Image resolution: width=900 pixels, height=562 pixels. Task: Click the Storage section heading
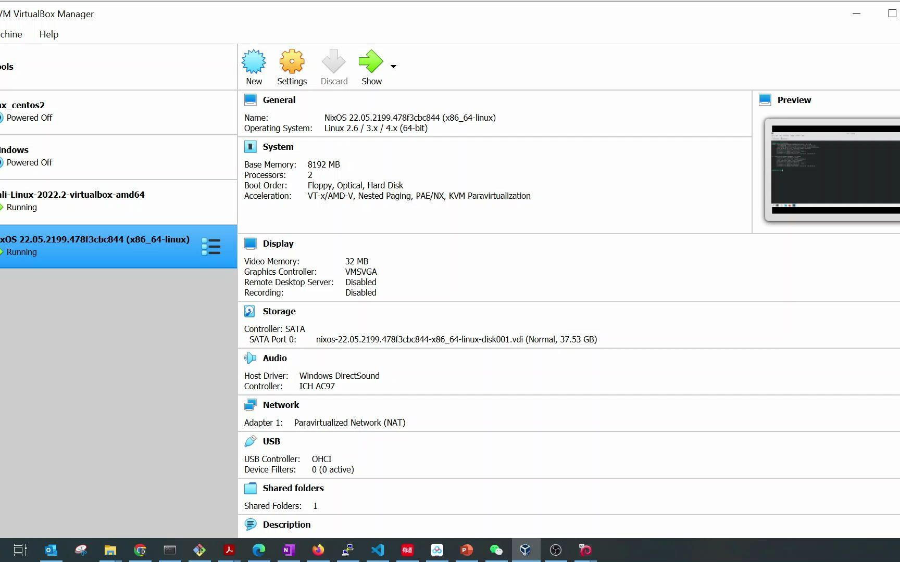coord(279,311)
